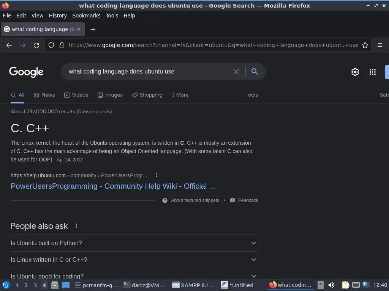
Task: Click the removable media eject tray icon
Action: coord(321,285)
